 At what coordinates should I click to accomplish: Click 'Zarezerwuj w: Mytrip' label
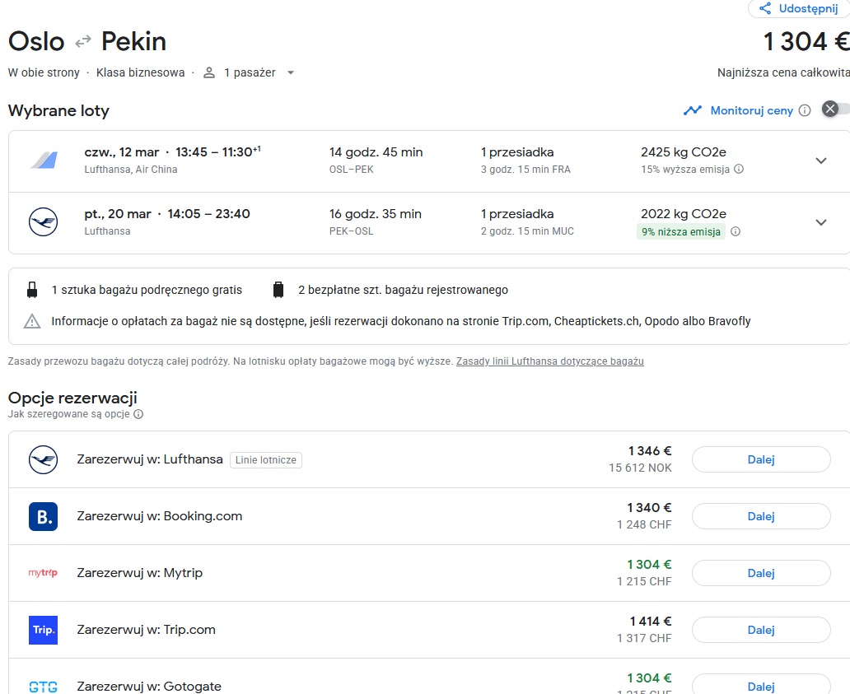pyautogui.click(x=139, y=573)
